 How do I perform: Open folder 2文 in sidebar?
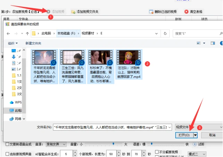pyautogui.click(x=17, y=88)
